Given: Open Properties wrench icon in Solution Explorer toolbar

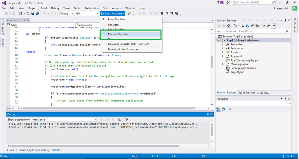Looking at the screenshot, I should click(268, 26).
